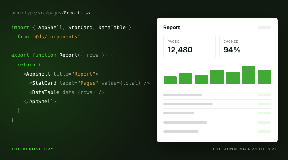
Task: Click the tallest green chart bar
Action: (x=248, y=75)
